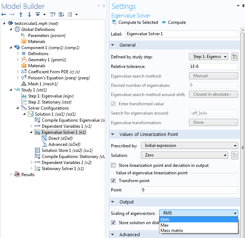This screenshot has height=238, width=245.
Task: Uncheck the Transform point checkbox
Action: pos(113,181)
